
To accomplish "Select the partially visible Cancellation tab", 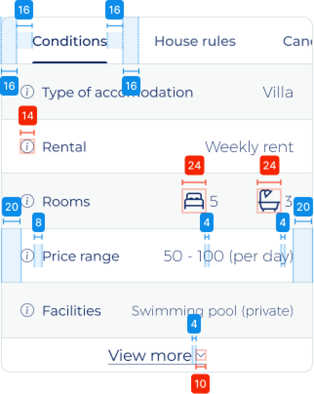I will [x=297, y=41].
